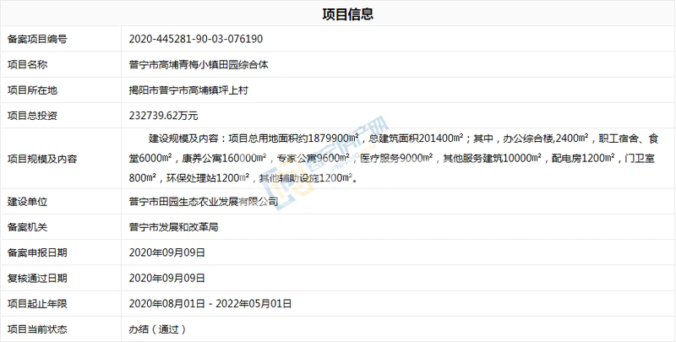Select the investment amount 232739.62万元

tap(164, 115)
